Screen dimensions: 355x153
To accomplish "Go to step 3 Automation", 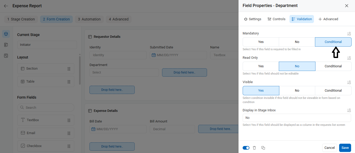I will pyautogui.click(x=89, y=19).
